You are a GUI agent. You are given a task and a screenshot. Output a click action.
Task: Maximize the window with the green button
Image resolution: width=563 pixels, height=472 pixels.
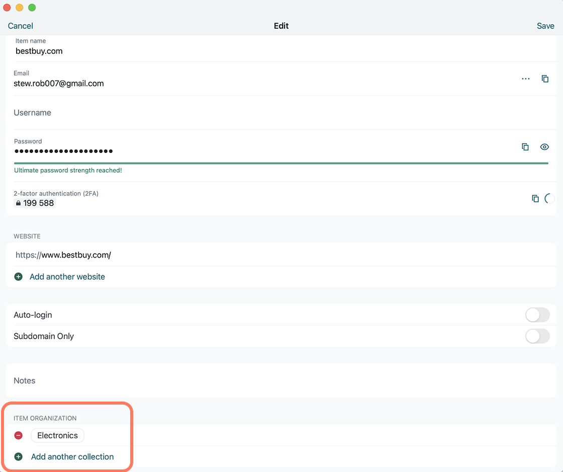click(32, 8)
